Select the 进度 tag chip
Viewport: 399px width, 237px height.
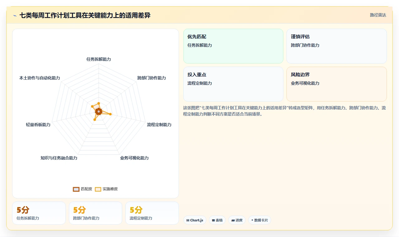pyautogui.click(x=237, y=220)
